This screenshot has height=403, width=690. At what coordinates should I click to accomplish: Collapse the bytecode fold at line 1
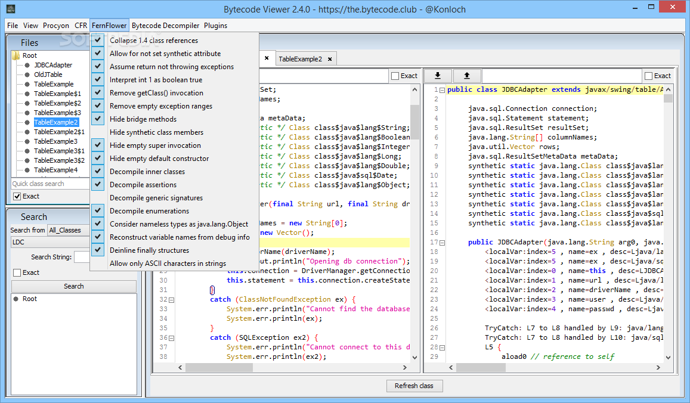tap(443, 90)
